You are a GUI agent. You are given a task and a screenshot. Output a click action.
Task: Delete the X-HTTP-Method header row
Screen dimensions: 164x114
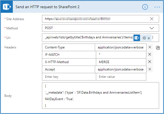[x=150, y=62]
